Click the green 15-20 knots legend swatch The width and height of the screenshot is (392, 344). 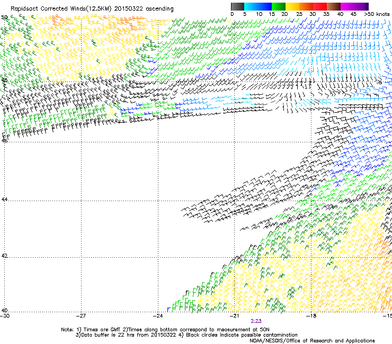tap(279, 6)
